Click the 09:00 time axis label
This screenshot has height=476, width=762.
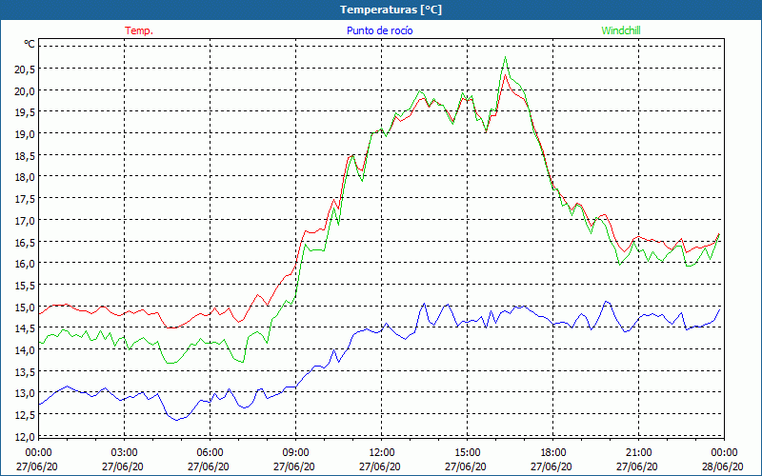(x=295, y=453)
